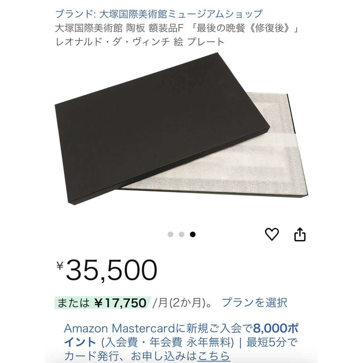363x363 pixels.
Task: Select the first image carousel dot
Action: tap(170, 235)
